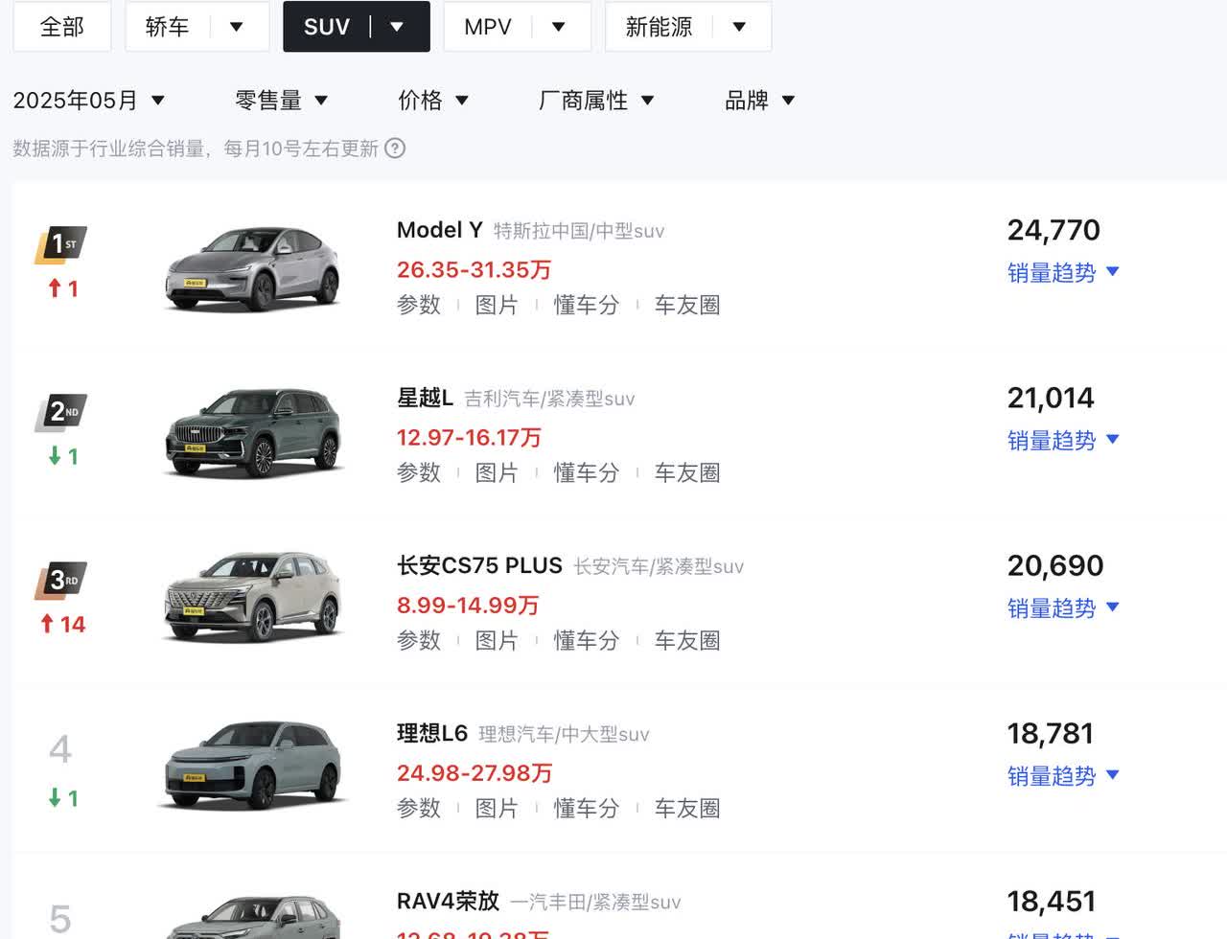The height and width of the screenshot is (939, 1227).
Task: Select the SUV category tab
Action: click(x=327, y=27)
